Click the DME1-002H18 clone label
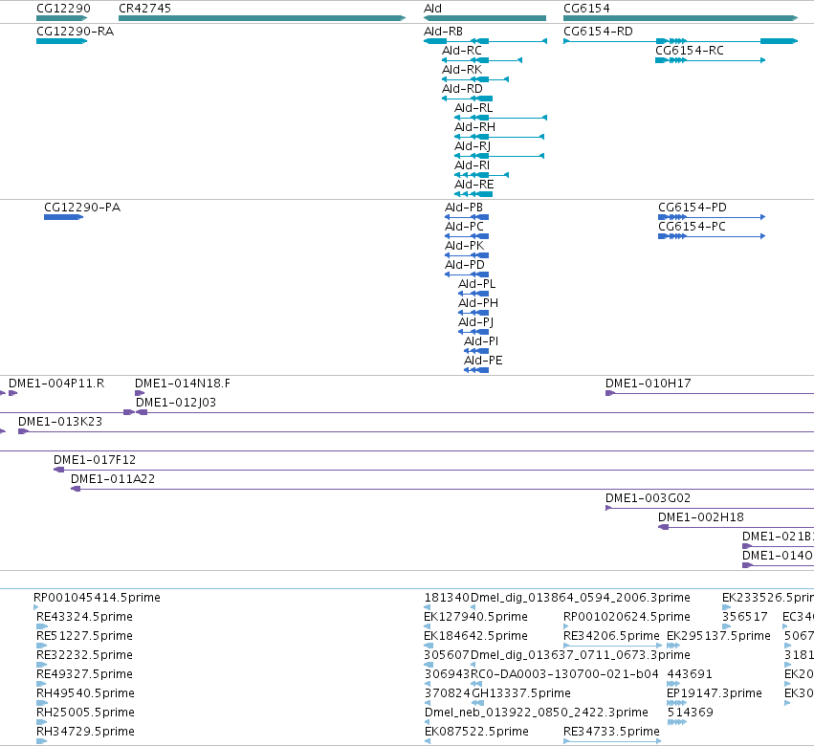The width and height of the screenshot is (814, 746). (701, 517)
